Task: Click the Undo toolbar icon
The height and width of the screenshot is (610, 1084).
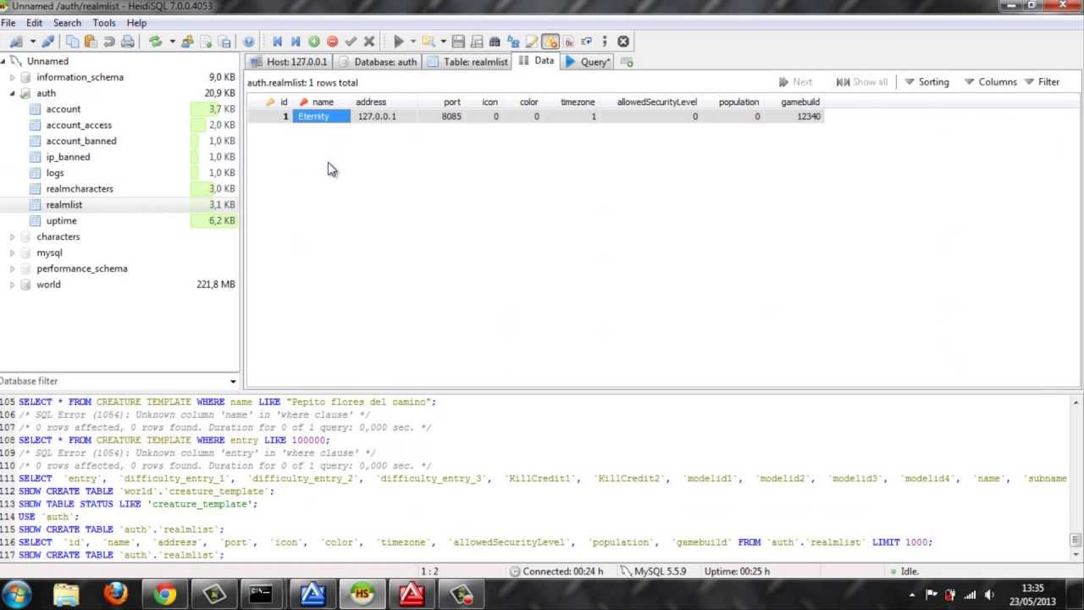Action: click(x=108, y=41)
